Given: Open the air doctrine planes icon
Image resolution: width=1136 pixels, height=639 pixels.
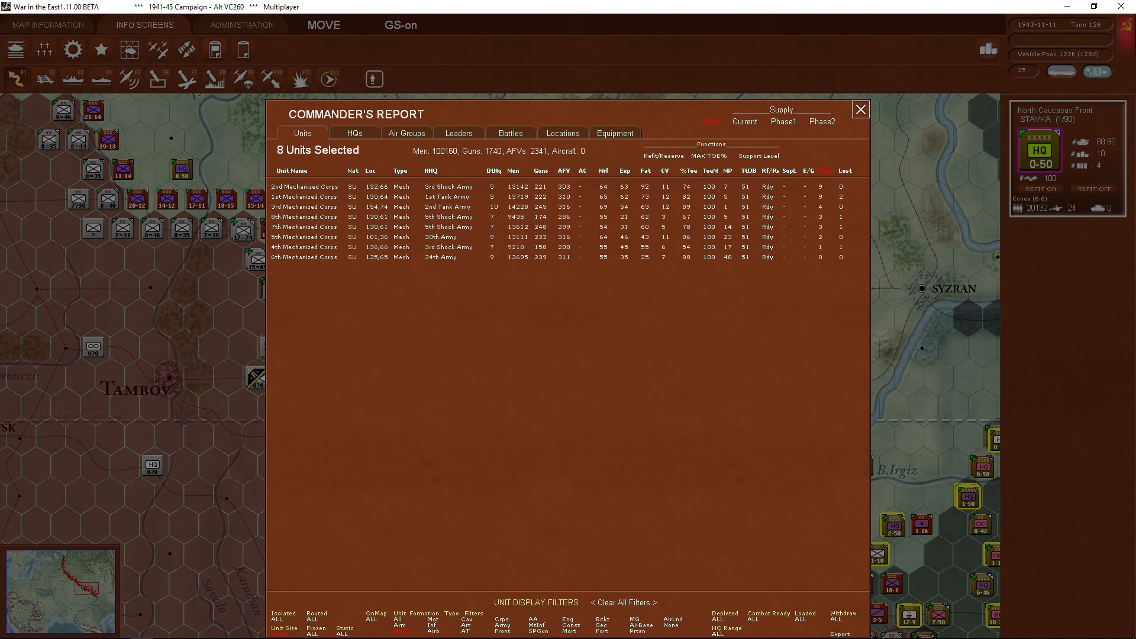Looking at the screenshot, I should pos(158,50).
